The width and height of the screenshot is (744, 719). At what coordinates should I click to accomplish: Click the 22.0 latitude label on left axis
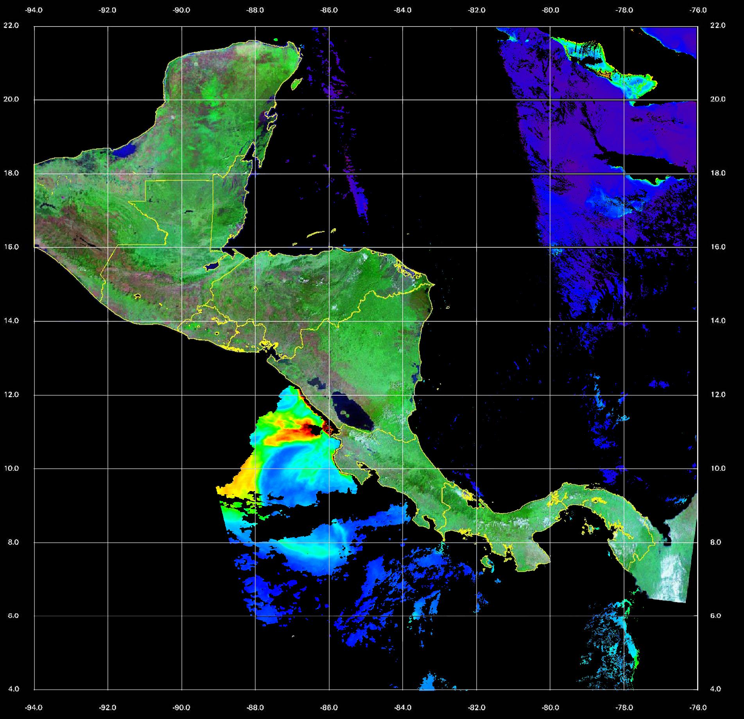[11, 25]
